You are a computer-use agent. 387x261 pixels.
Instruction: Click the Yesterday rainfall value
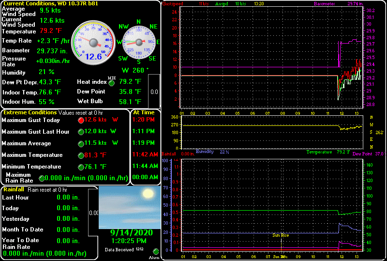click(68, 218)
